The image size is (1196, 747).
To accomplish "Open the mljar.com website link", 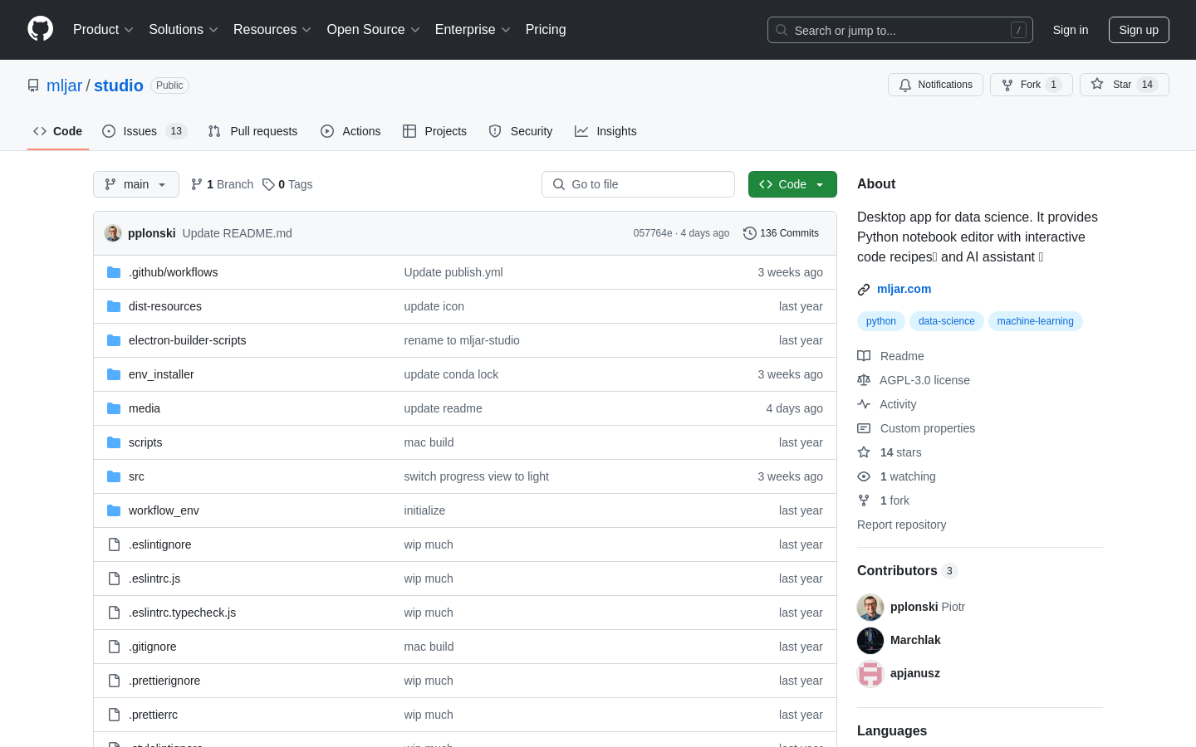I will (x=904, y=289).
